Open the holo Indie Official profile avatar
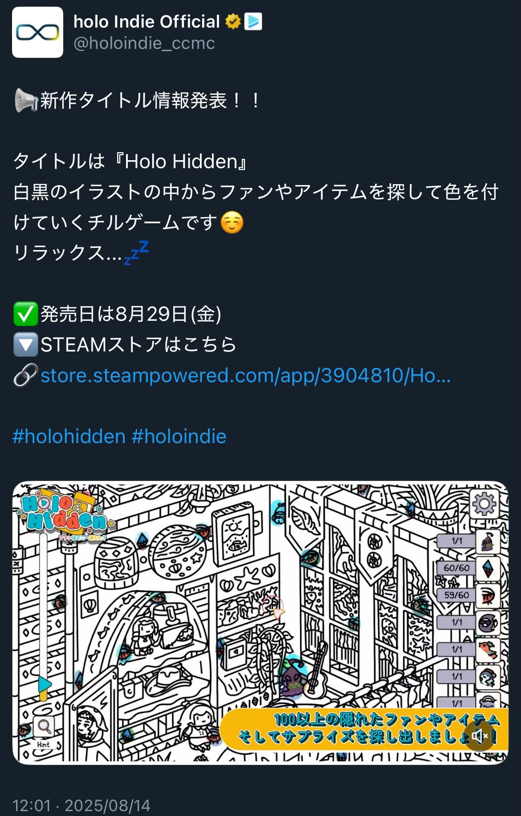The width and height of the screenshot is (521, 816). (x=37, y=32)
